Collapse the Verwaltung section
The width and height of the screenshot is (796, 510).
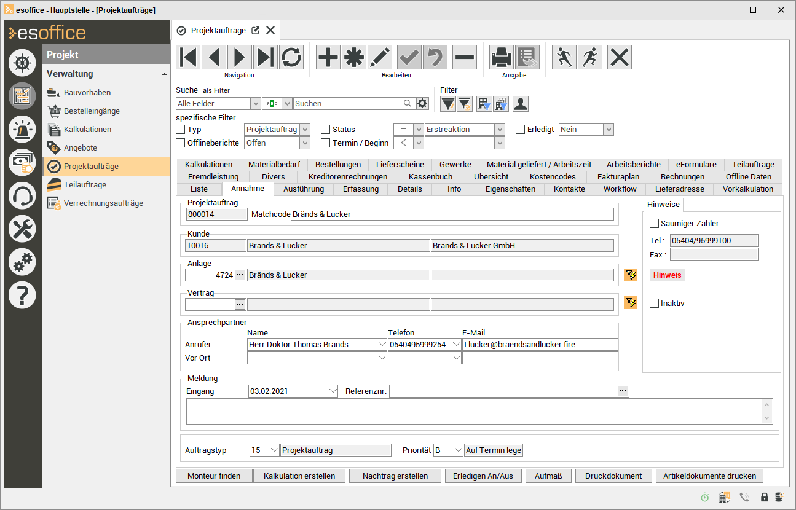(x=164, y=74)
